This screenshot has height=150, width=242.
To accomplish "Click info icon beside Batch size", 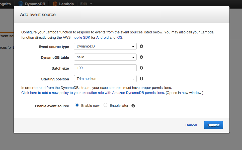I will 141,68.
